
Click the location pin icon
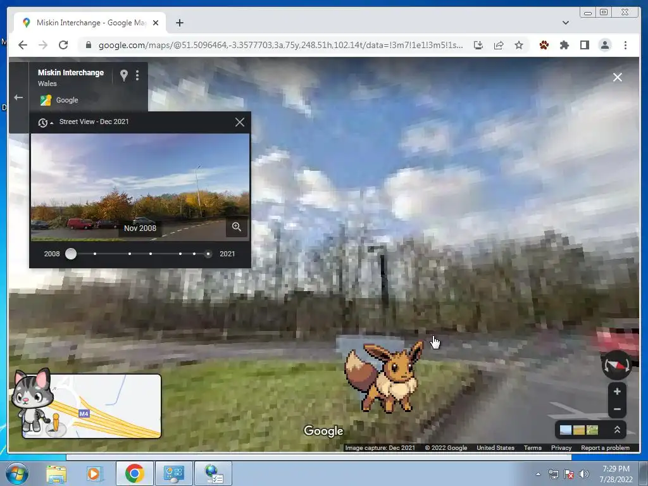click(x=123, y=75)
